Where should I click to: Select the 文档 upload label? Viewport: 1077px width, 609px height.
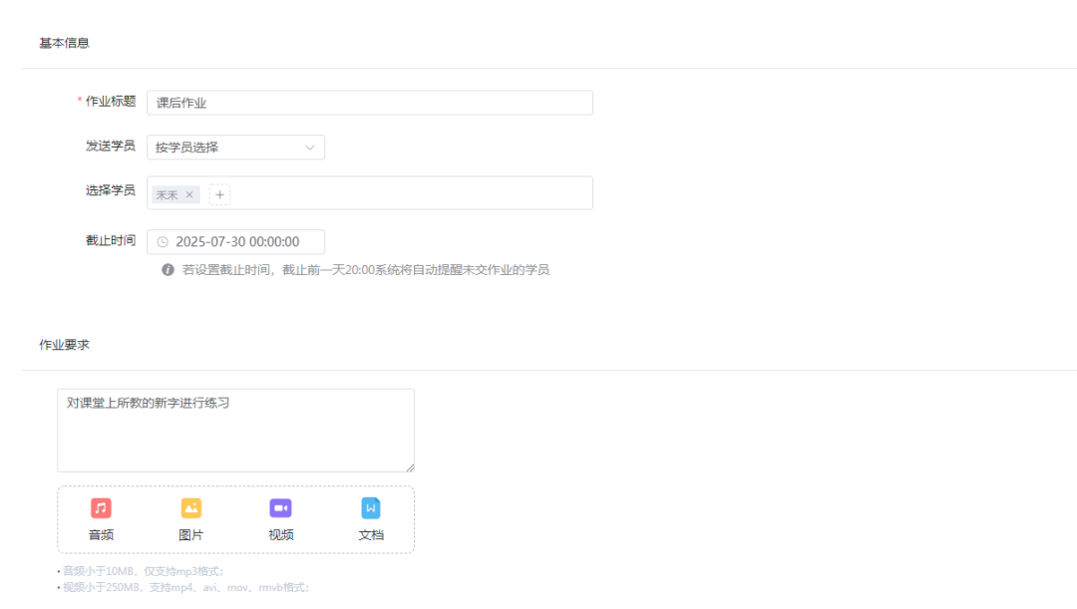[371, 535]
